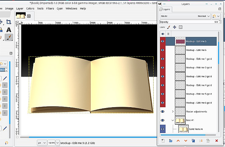Select the Crop tool
Image resolution: width=225 pixels, height=147 pixels.
click(x=9, y=22)
